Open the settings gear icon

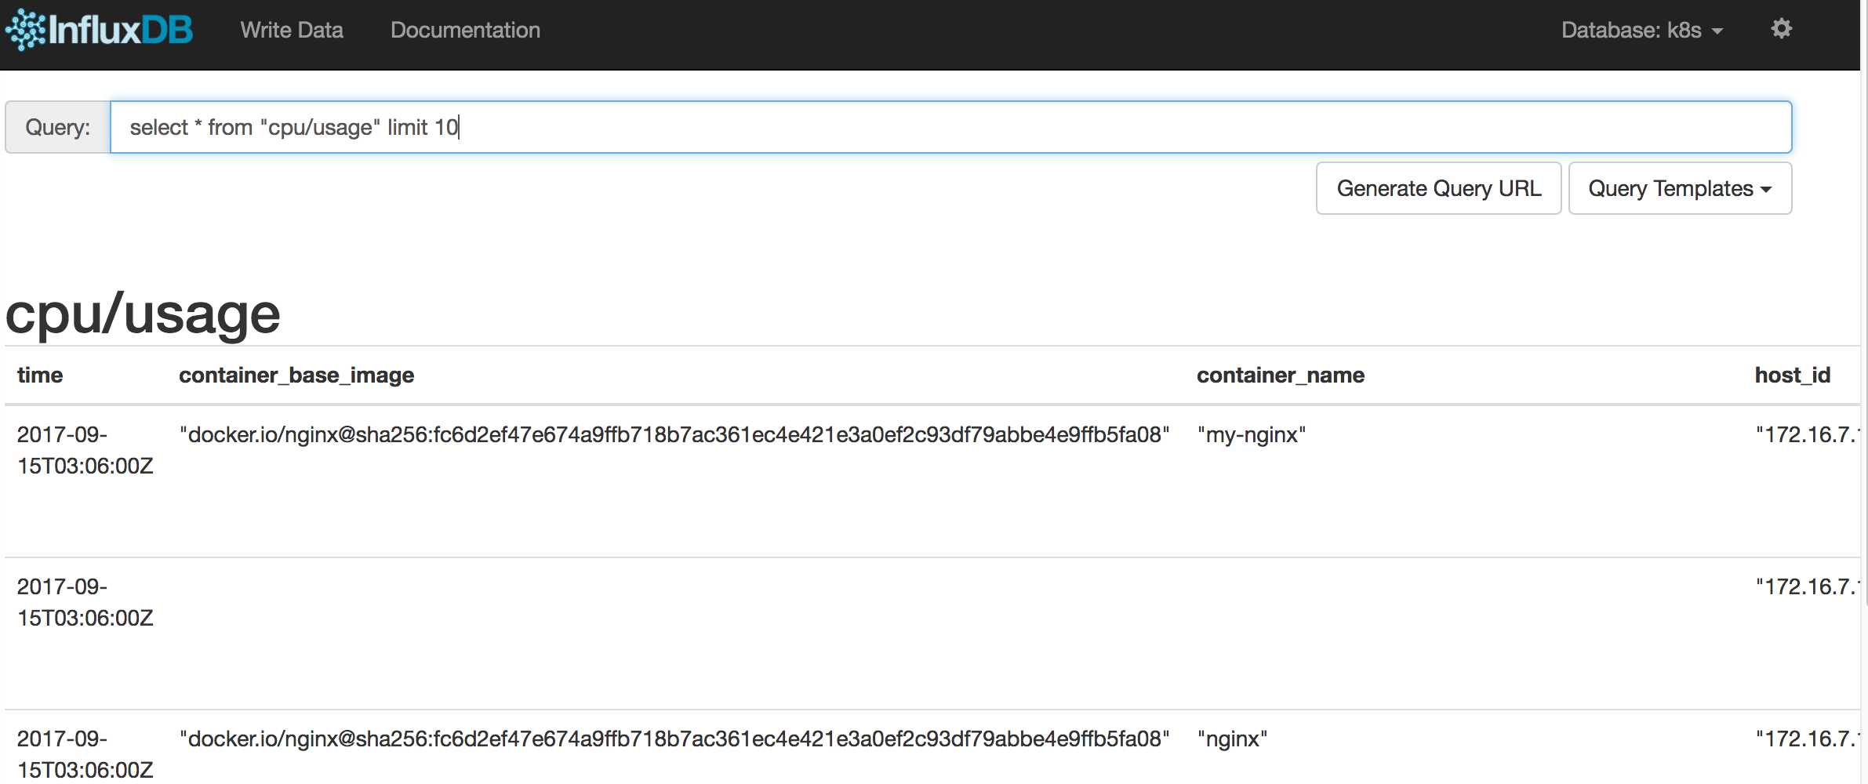[1782, 29]
